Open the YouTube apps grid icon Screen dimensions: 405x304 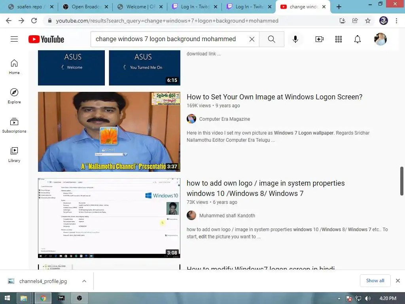(339, 39)
